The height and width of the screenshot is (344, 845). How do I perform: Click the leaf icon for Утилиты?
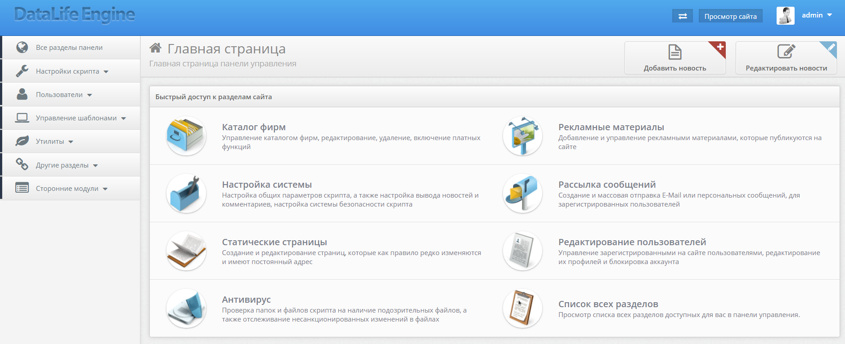click(x=22, y=141)
